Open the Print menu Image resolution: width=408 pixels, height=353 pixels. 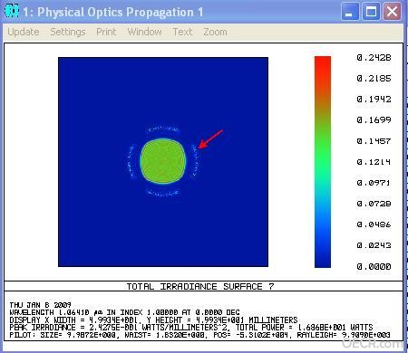click(x=106, y=32)
